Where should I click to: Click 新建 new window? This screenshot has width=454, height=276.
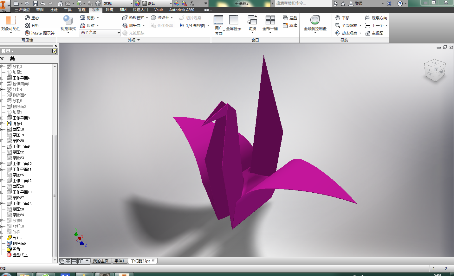pos(290,25)
